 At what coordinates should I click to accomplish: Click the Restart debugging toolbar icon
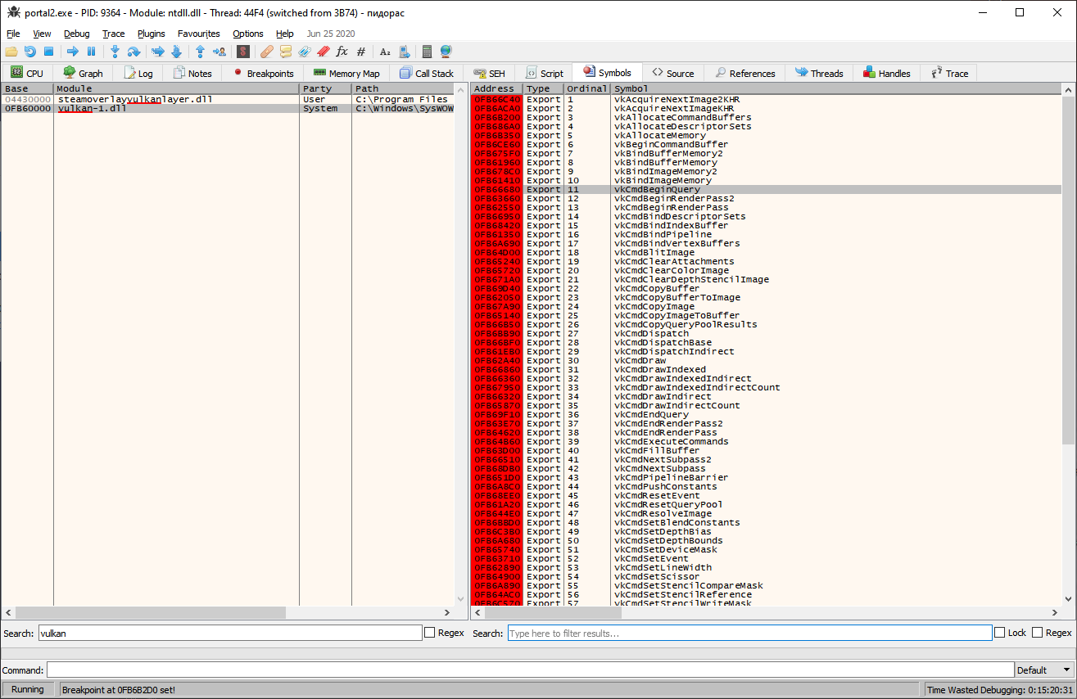pos(29,52)
